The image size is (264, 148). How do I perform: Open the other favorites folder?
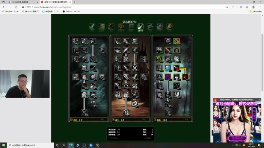pyautogui.click(x=256, y=11)
